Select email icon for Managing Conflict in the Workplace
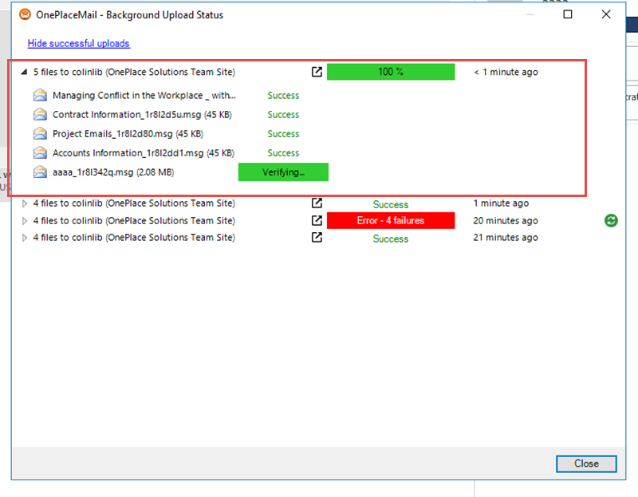The image size is (638, 497). coord(40,95)
